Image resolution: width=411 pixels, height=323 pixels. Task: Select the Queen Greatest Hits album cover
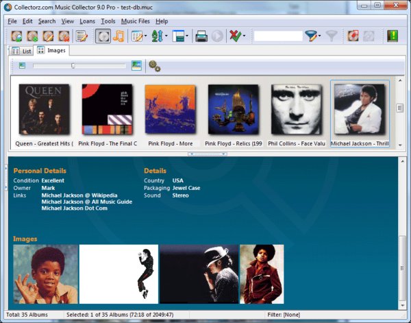pos(45,109)
